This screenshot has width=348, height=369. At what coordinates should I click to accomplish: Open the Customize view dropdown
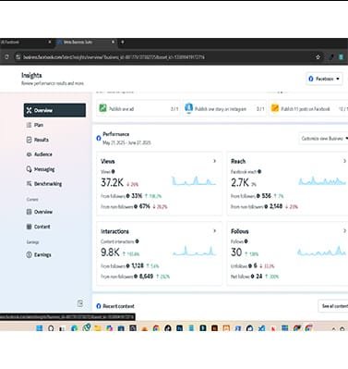pos(324,139)
